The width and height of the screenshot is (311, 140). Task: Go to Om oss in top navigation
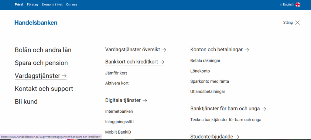tap(72, 5)
